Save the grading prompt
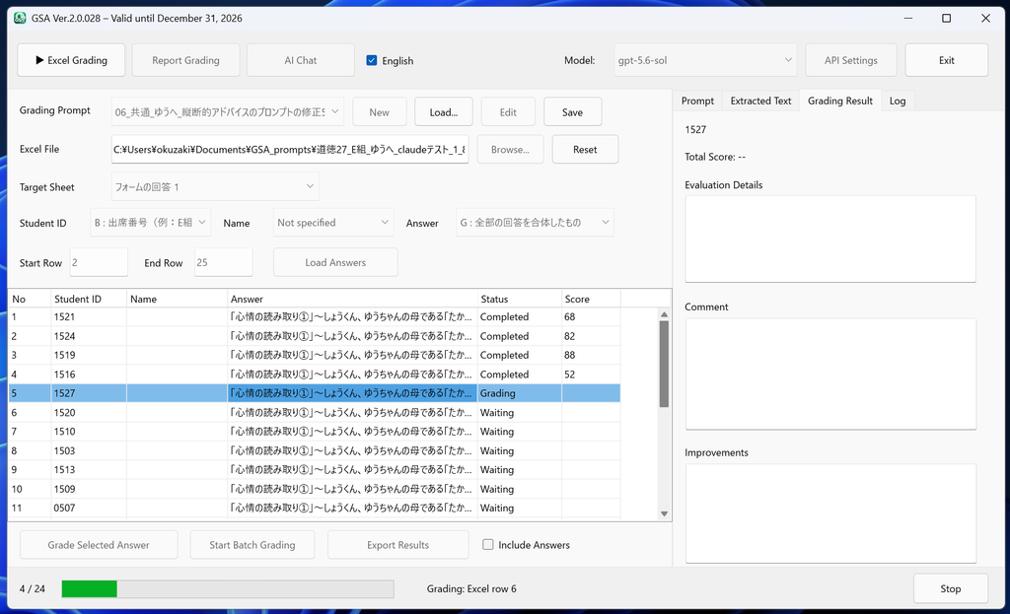 click(573, 112)
